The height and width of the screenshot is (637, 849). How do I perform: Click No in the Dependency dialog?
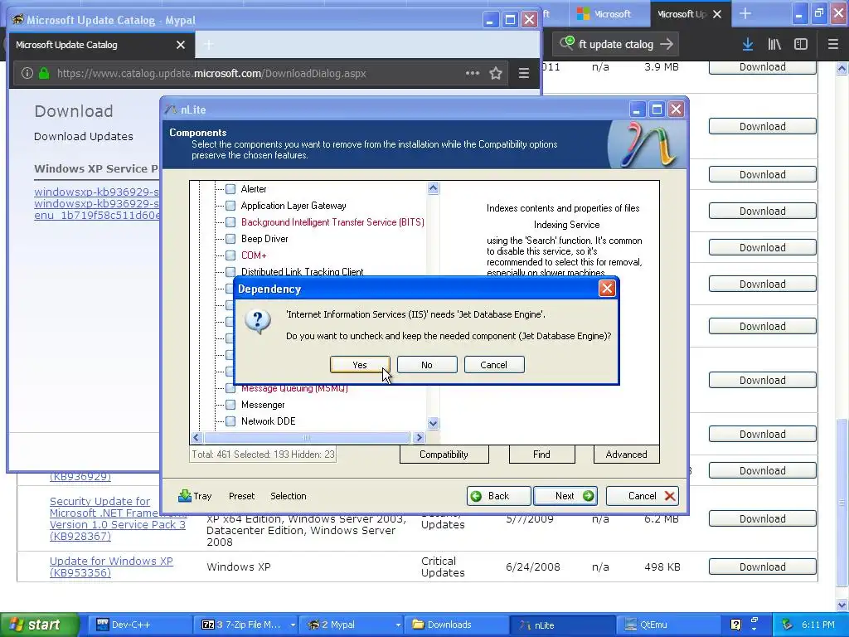click(x=427, y=365)
